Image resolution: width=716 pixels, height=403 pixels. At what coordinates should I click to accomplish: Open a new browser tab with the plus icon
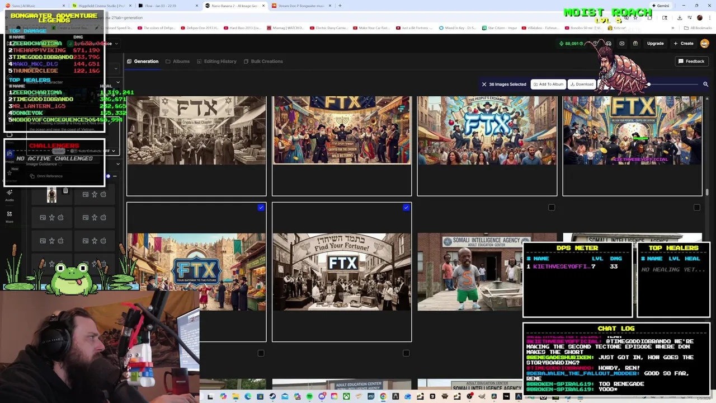pyautogui.click(x=340, y=6)
